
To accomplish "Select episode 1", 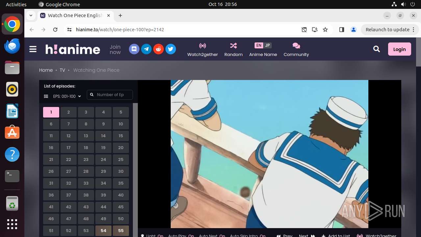I will (x=51, y=112).
